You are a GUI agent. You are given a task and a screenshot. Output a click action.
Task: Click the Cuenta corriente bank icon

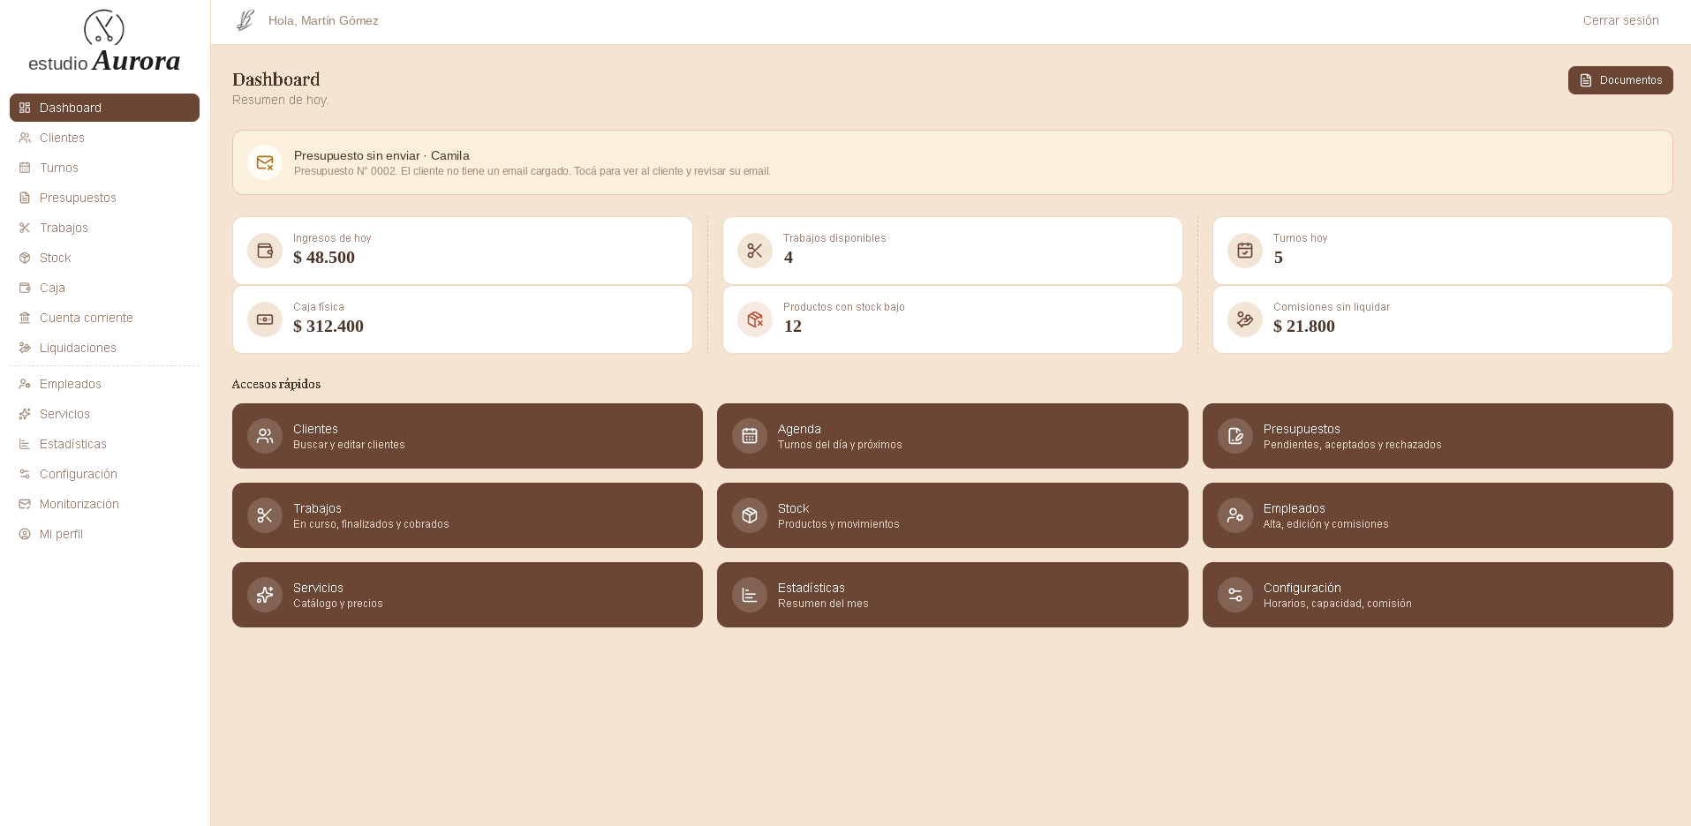tap(25, 318)
